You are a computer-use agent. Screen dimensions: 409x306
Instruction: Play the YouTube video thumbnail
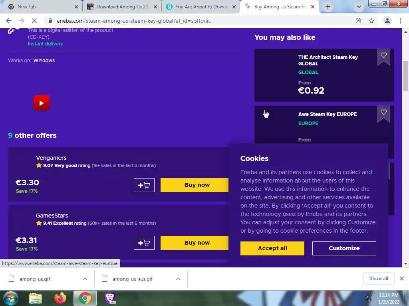coord(42,103)
